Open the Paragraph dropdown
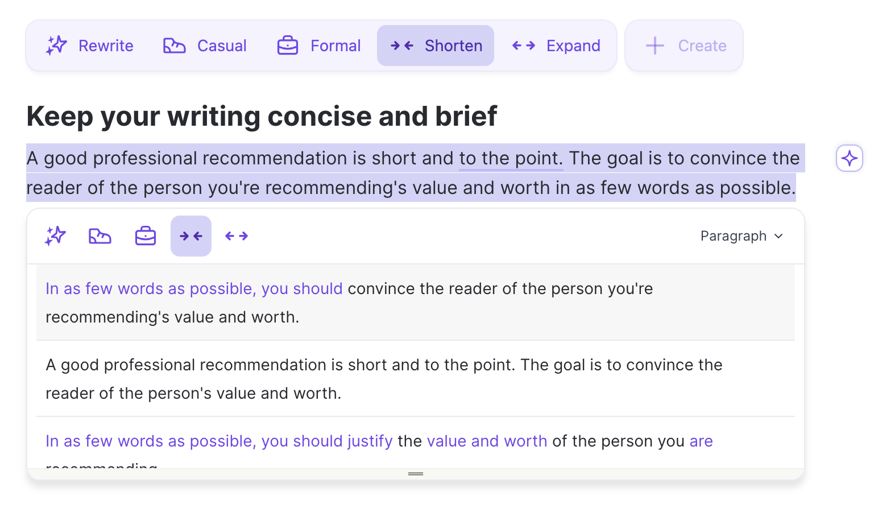 pyautogui.click(x=741, y=235)
